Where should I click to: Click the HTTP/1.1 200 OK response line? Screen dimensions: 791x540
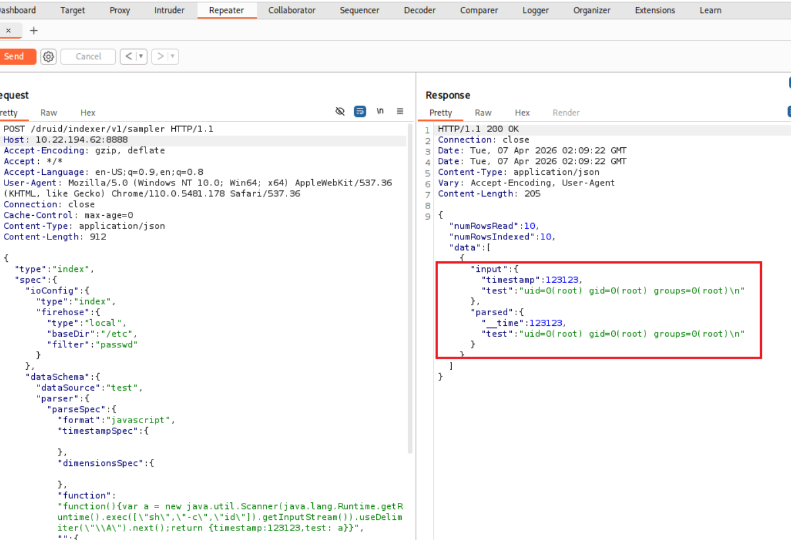pyautogui.click(x=478, y=129)
